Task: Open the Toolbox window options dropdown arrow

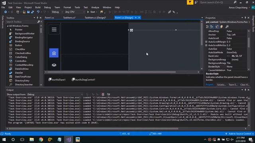Action: click(x=34, y=18)
